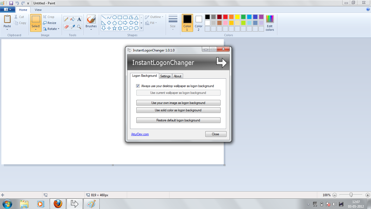This screenshot has width=371, height=209.
Task: Click the Paint taskbar button
Action: (91, 204)
